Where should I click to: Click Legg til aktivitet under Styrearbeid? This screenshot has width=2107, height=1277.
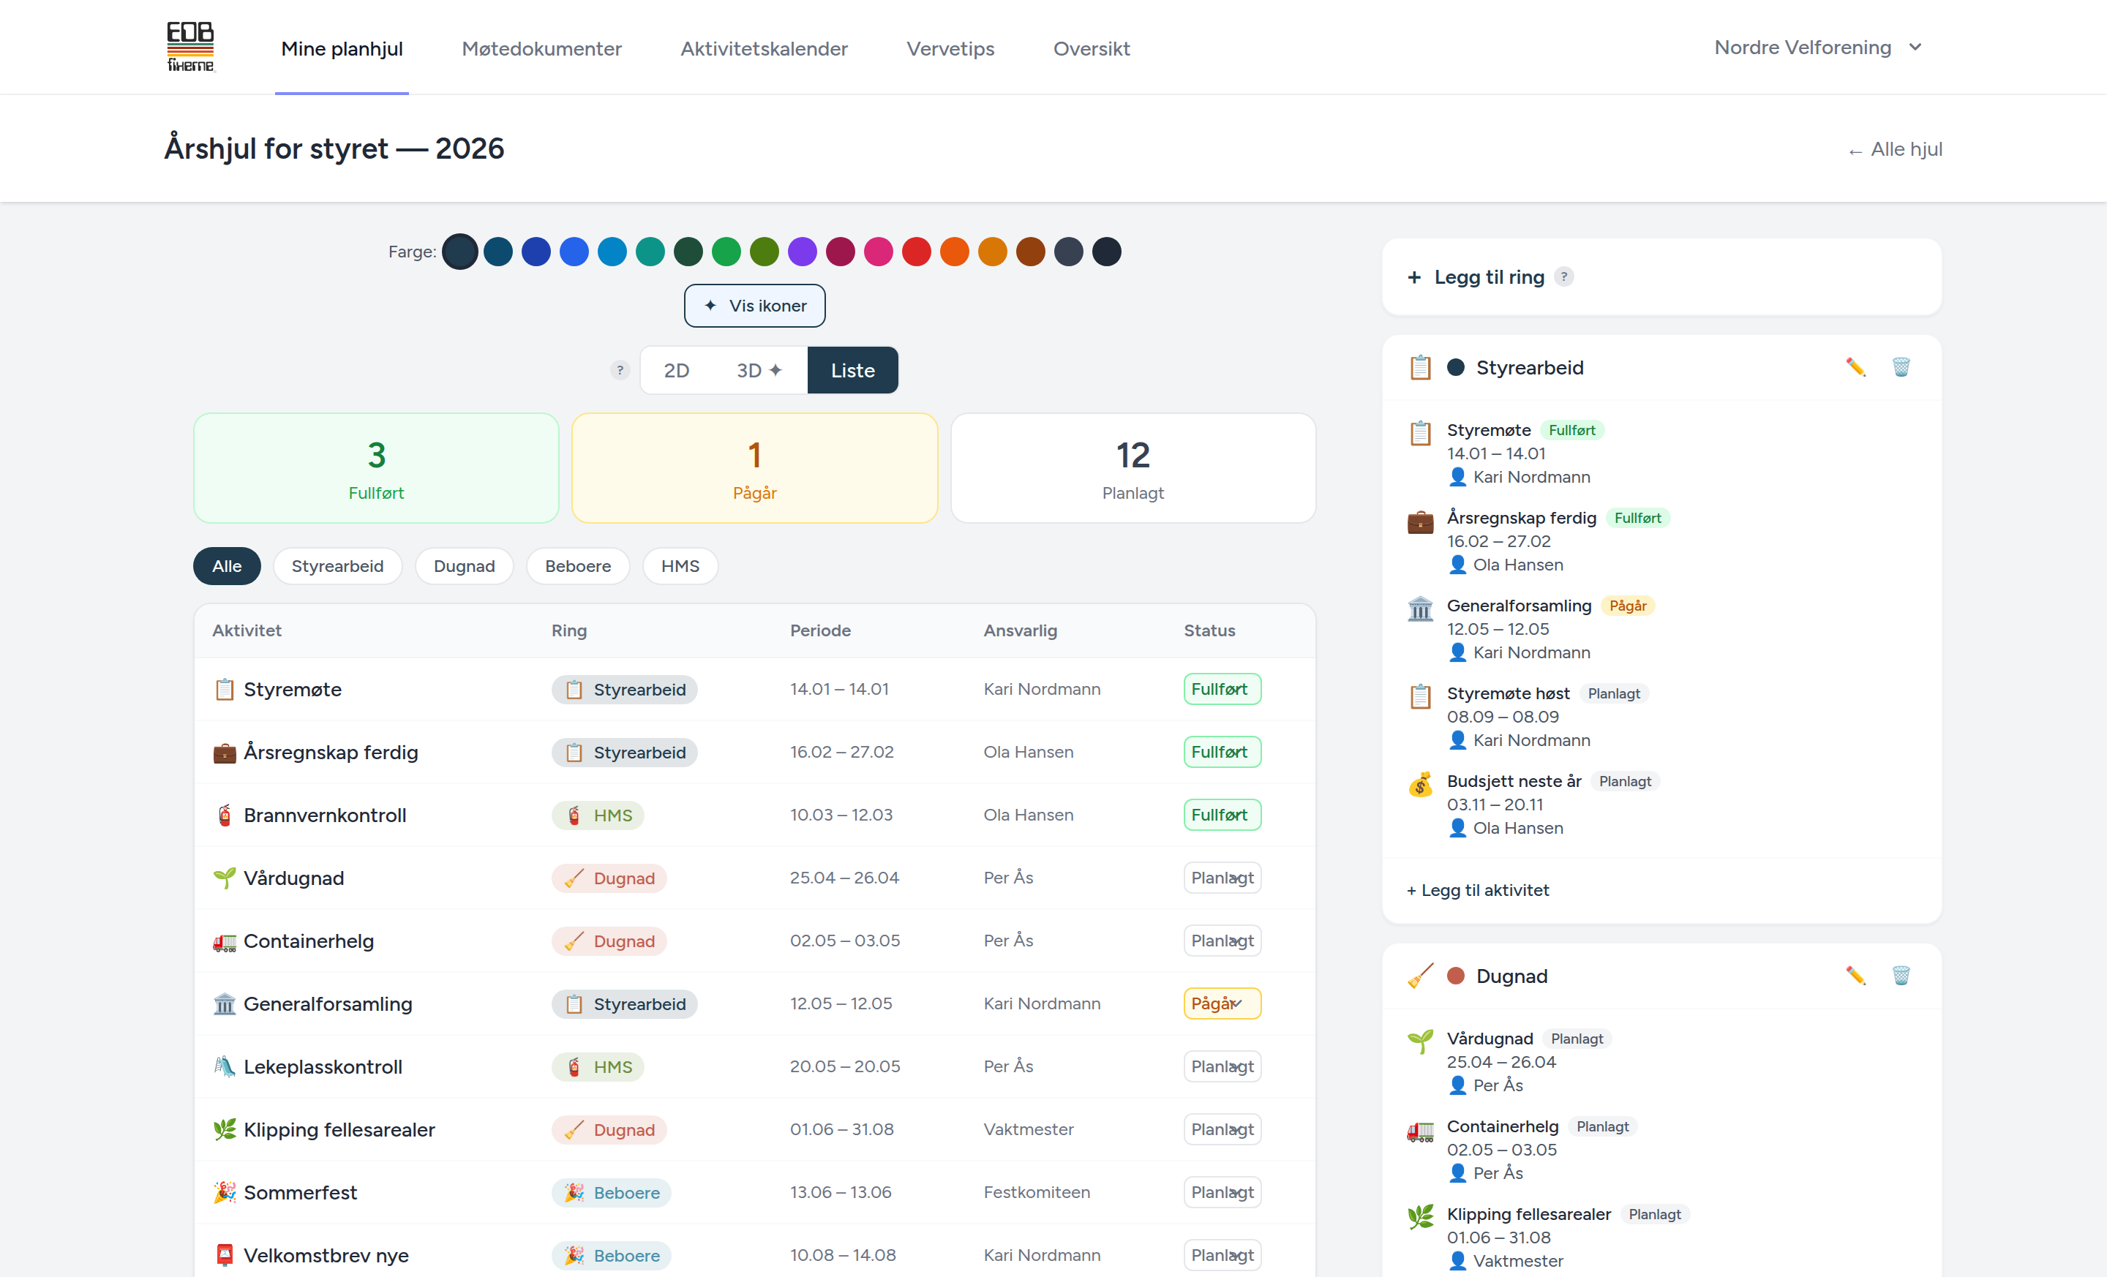click(x=1478, y=890)
